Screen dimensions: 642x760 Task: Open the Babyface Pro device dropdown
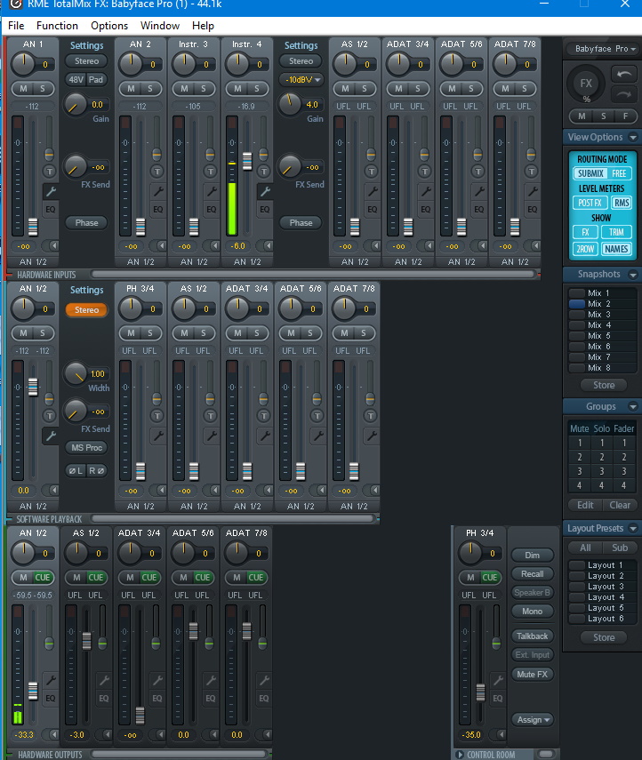pyautogui.click(x=602, y=49)
